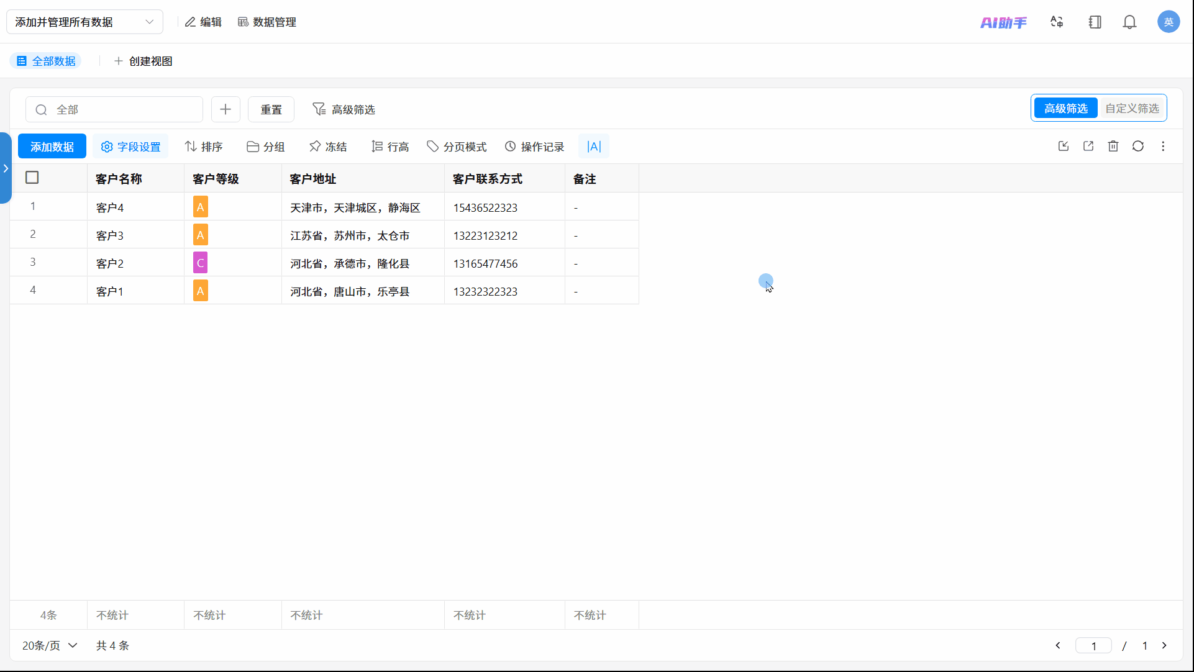This screenshot has height=672, width=1194.
Task: Open 不统计 summary under 客户等级
Action: [x=233, y=615]
